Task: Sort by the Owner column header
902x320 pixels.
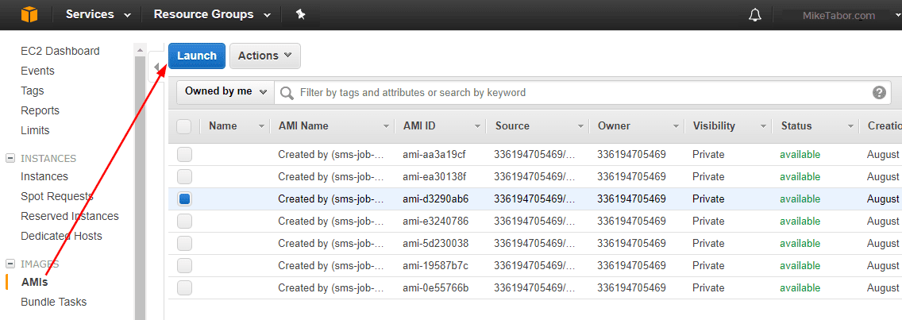Action: point(614,126)
